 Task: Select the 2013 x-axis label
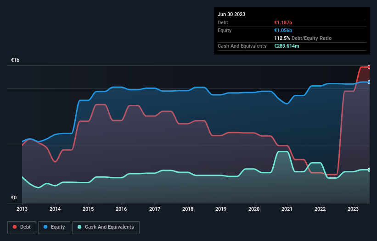click(x=22, y=209)
